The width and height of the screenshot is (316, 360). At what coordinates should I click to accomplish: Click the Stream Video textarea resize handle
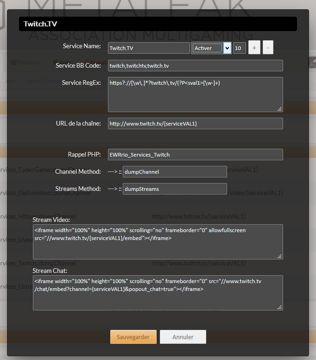(x=279, y=256)
